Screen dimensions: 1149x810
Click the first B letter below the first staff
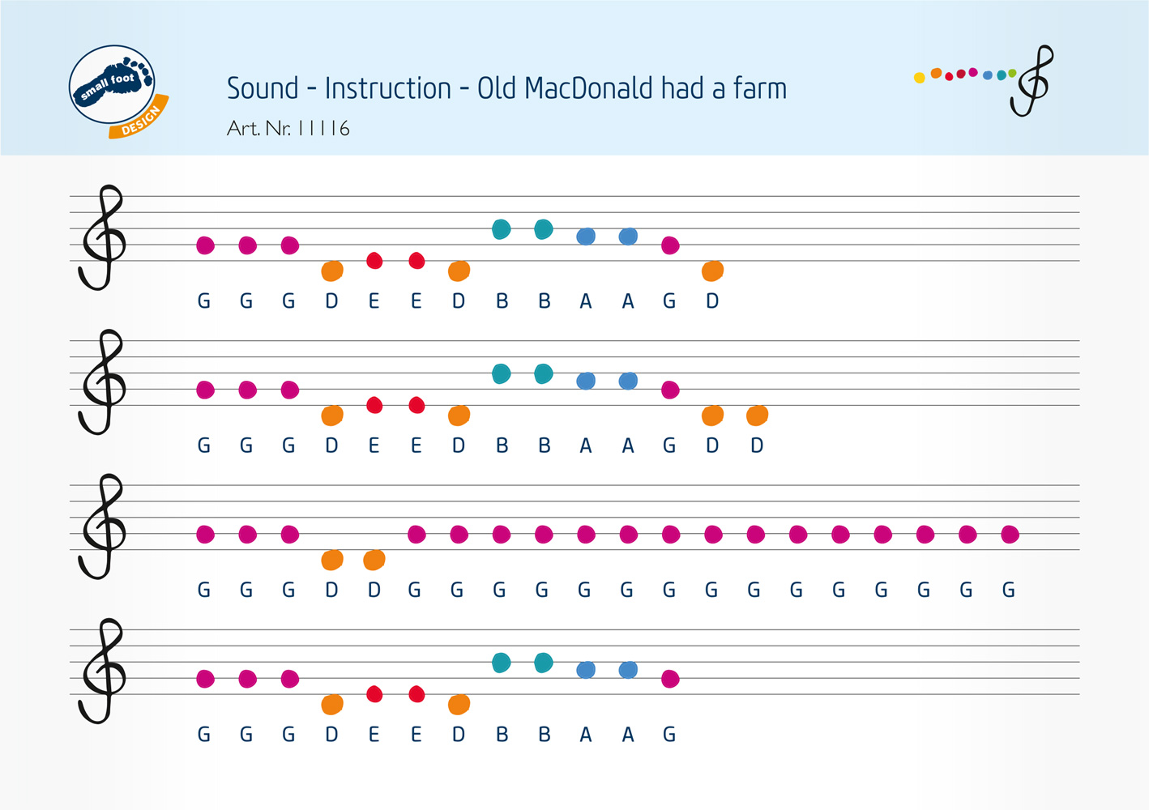point(502,301)
